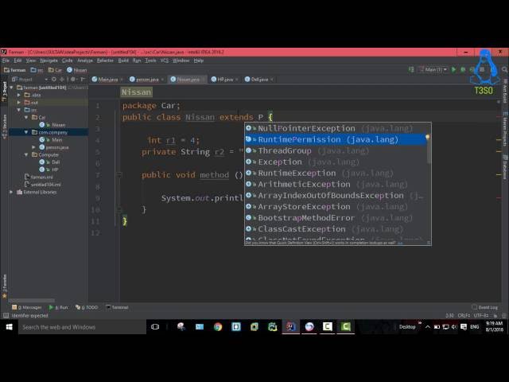This screenshot has height=382, width=509.
Task: Expand External Libraries node
Action: pyautogui.click(x=12, y=192)
